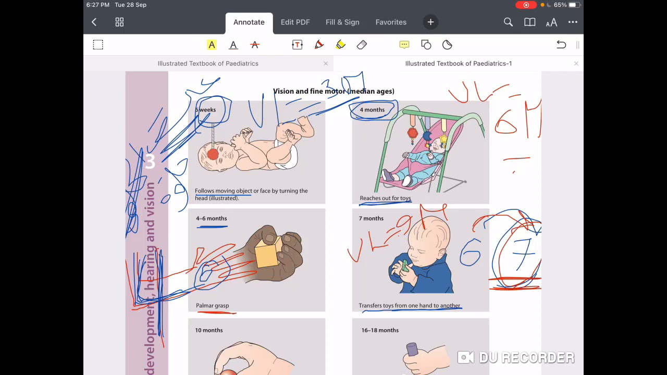Select the red strikethrough tool
Screen dimensions: 667x375
[x=255, y=45]
